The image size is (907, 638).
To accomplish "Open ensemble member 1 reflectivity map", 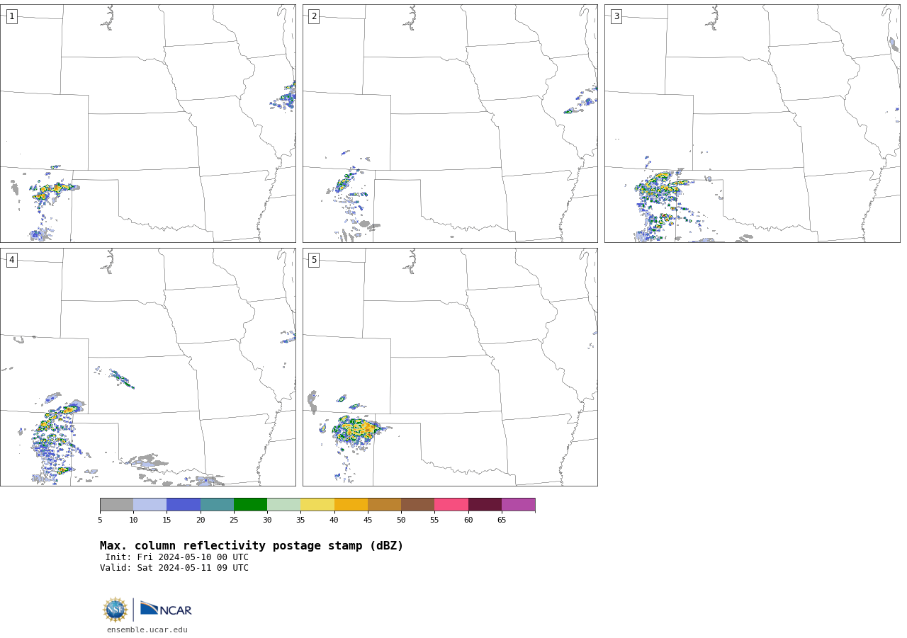I will click(147, 123).
